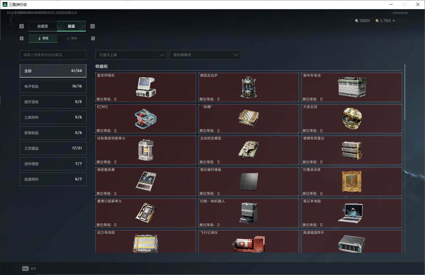Select the 扫拖一体机器人 robot icon
The height and width of the screenshot is (275, 425).
(248, 213)
